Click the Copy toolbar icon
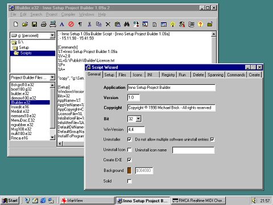 coord(98,24)
